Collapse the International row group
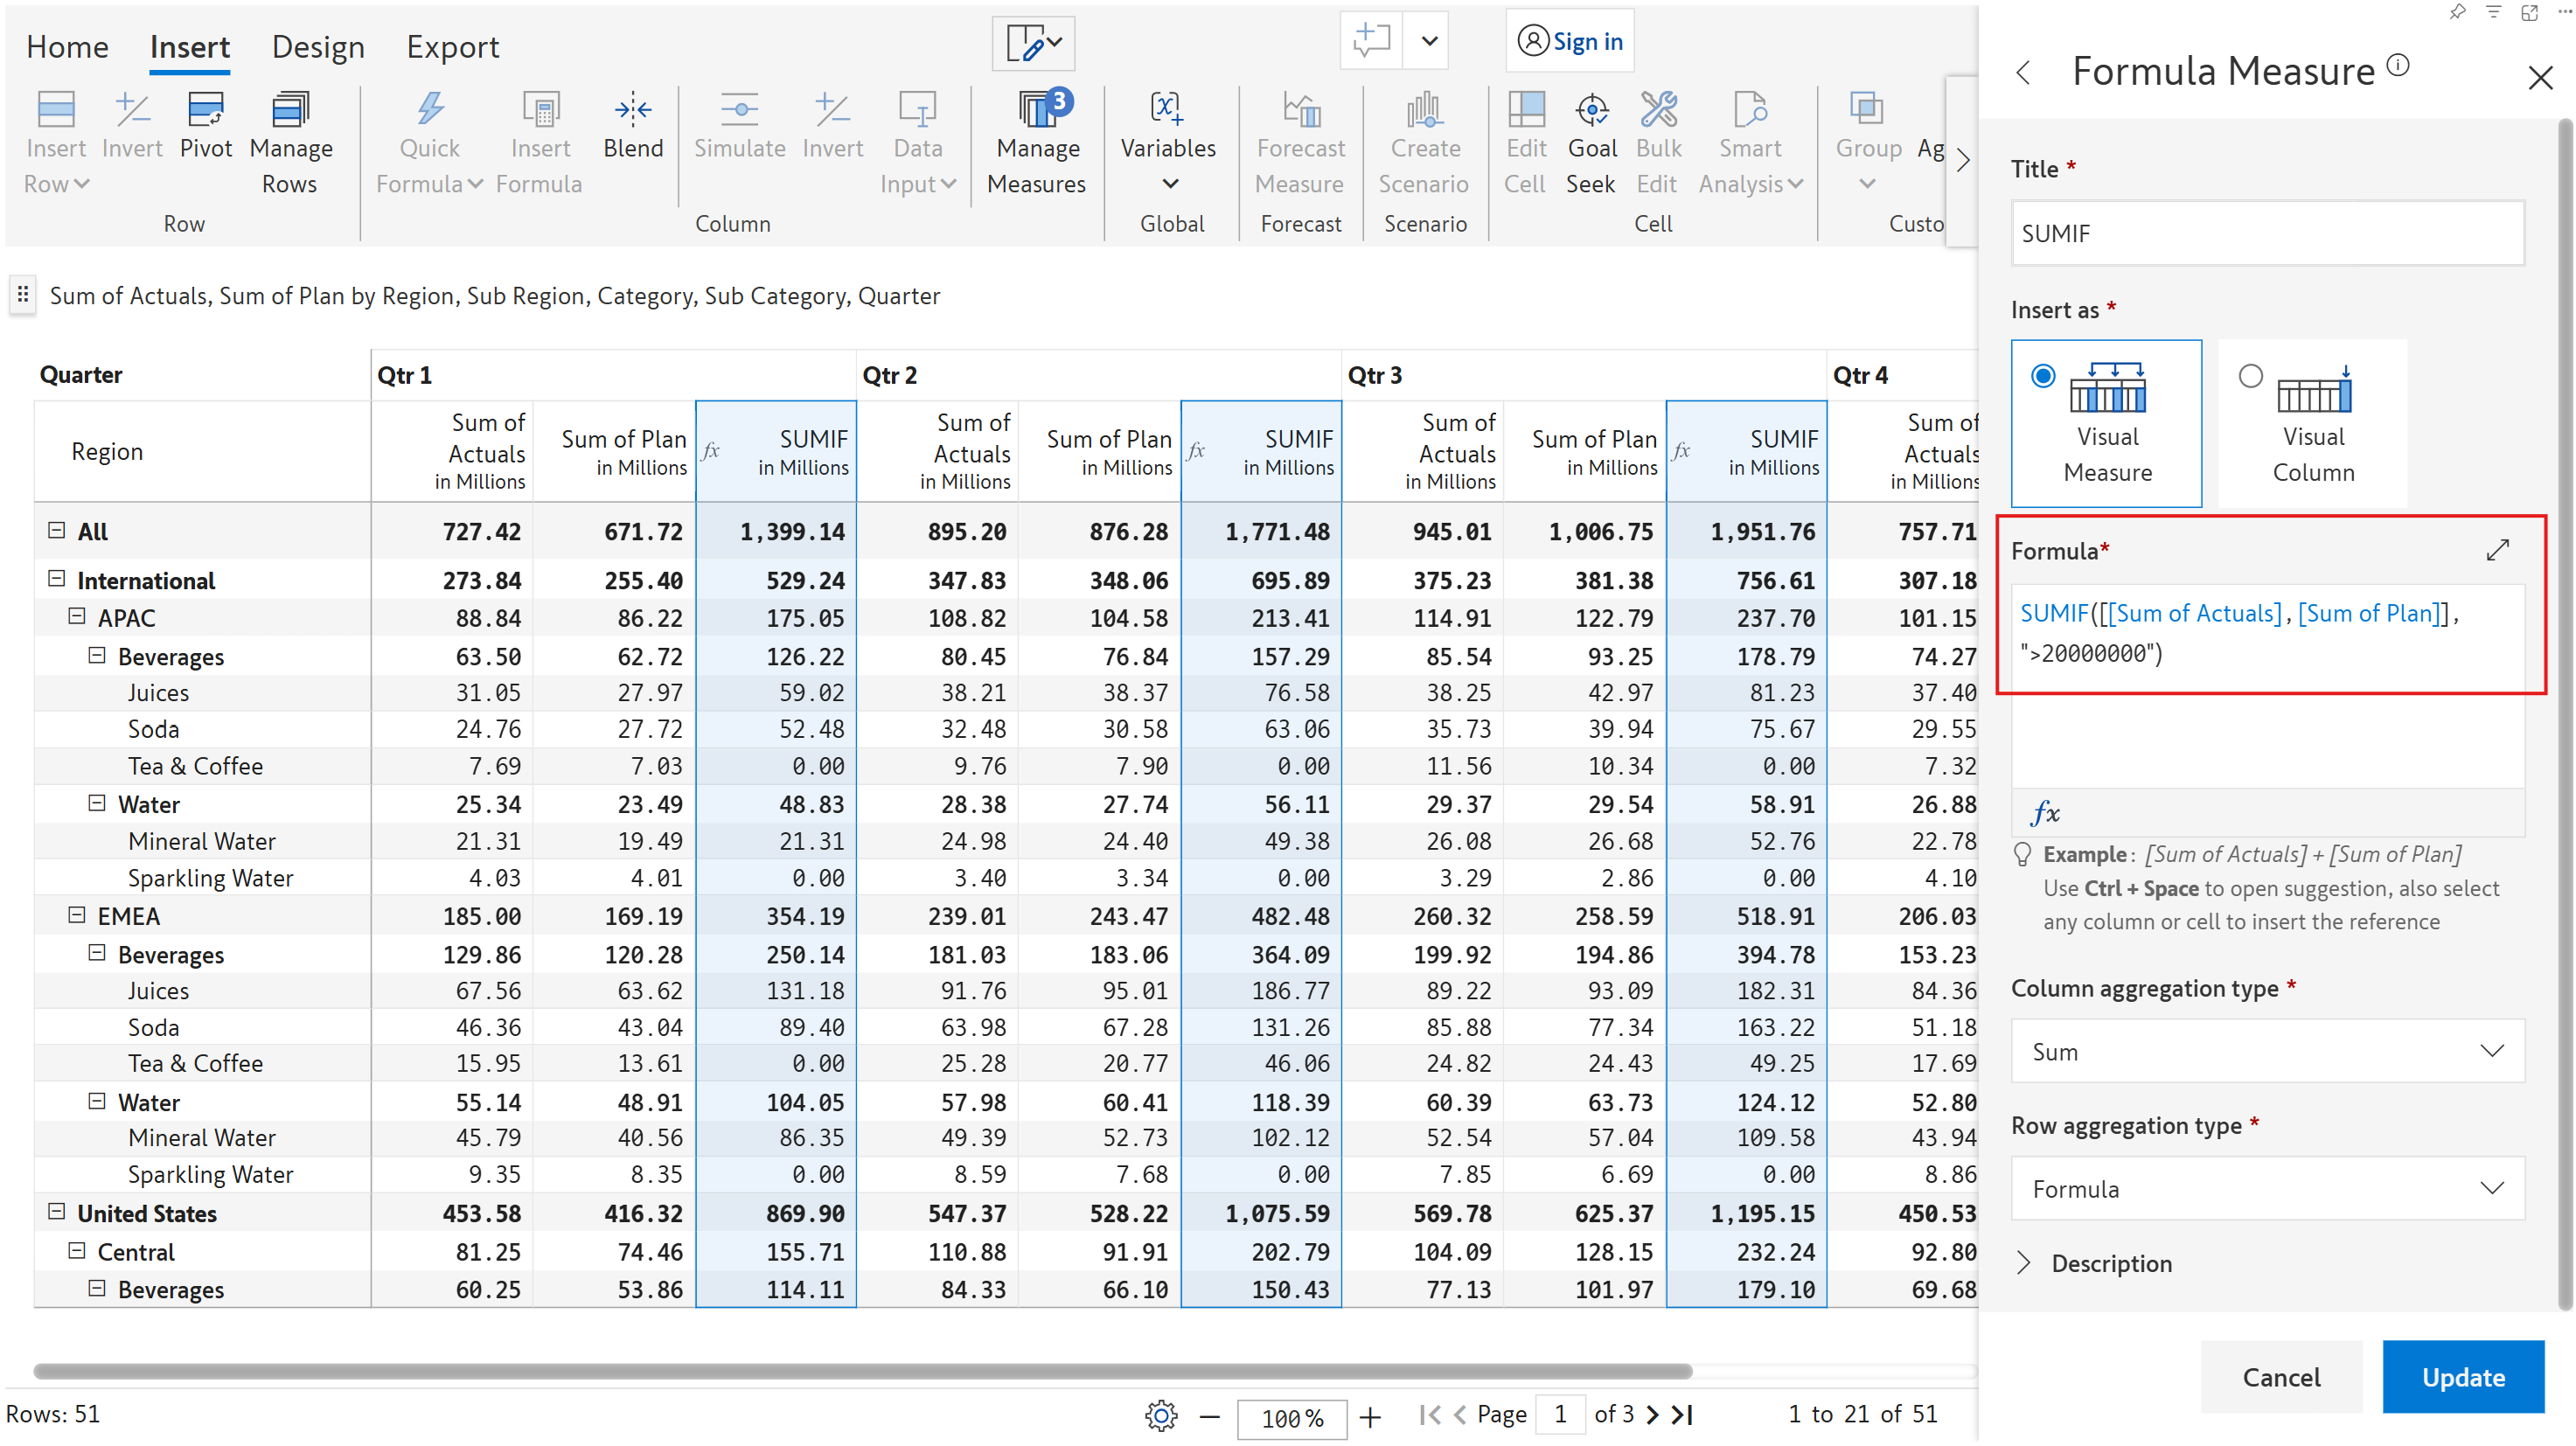 click(x=57, y=579)
